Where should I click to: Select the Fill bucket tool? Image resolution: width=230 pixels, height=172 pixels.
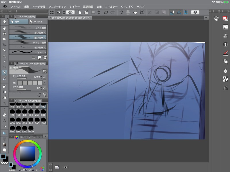coord(5,97)
